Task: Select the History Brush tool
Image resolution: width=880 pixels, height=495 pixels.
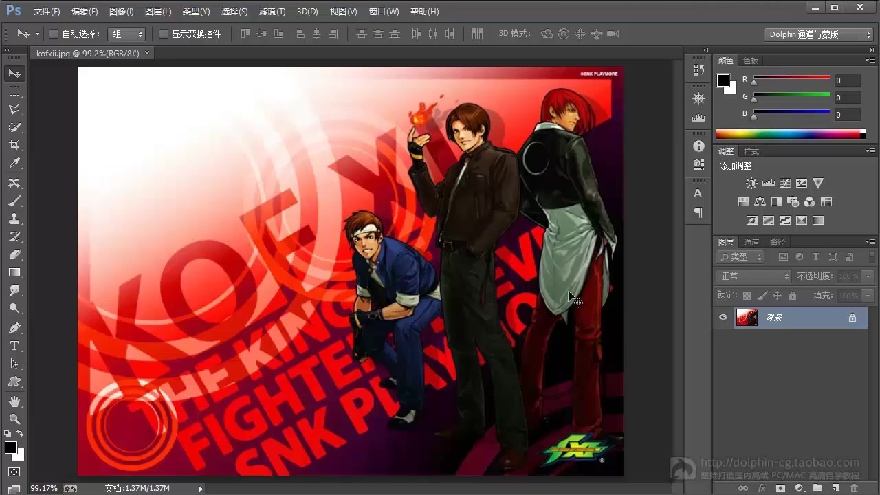Action: 14,236
